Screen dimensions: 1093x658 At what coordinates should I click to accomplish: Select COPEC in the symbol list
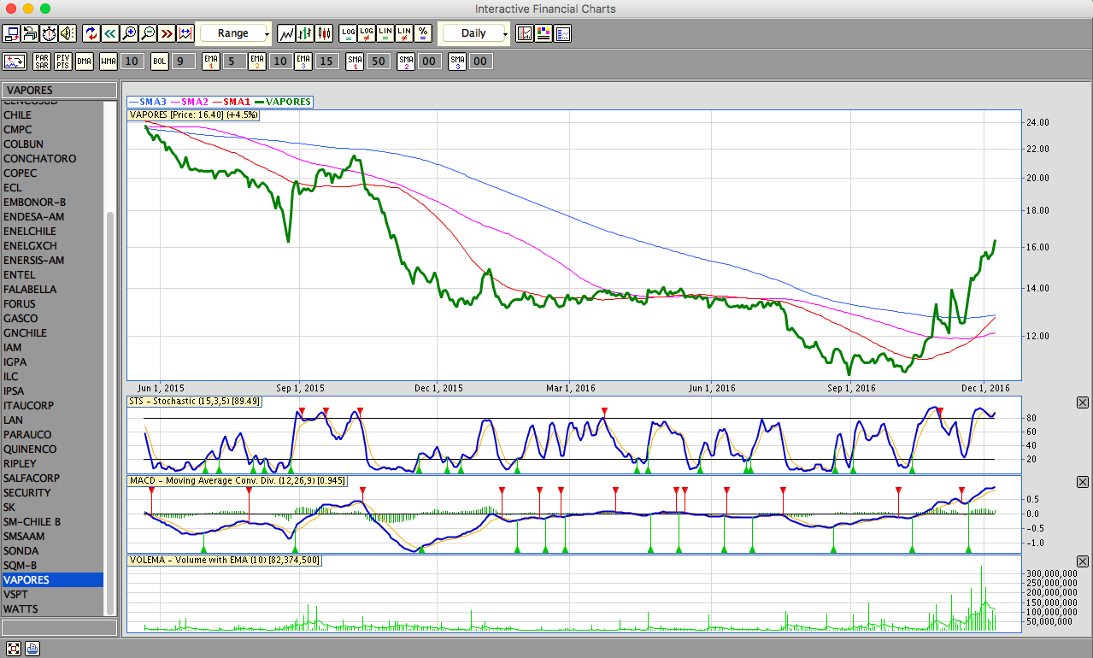pyautogui.click(x=21, y=173)
